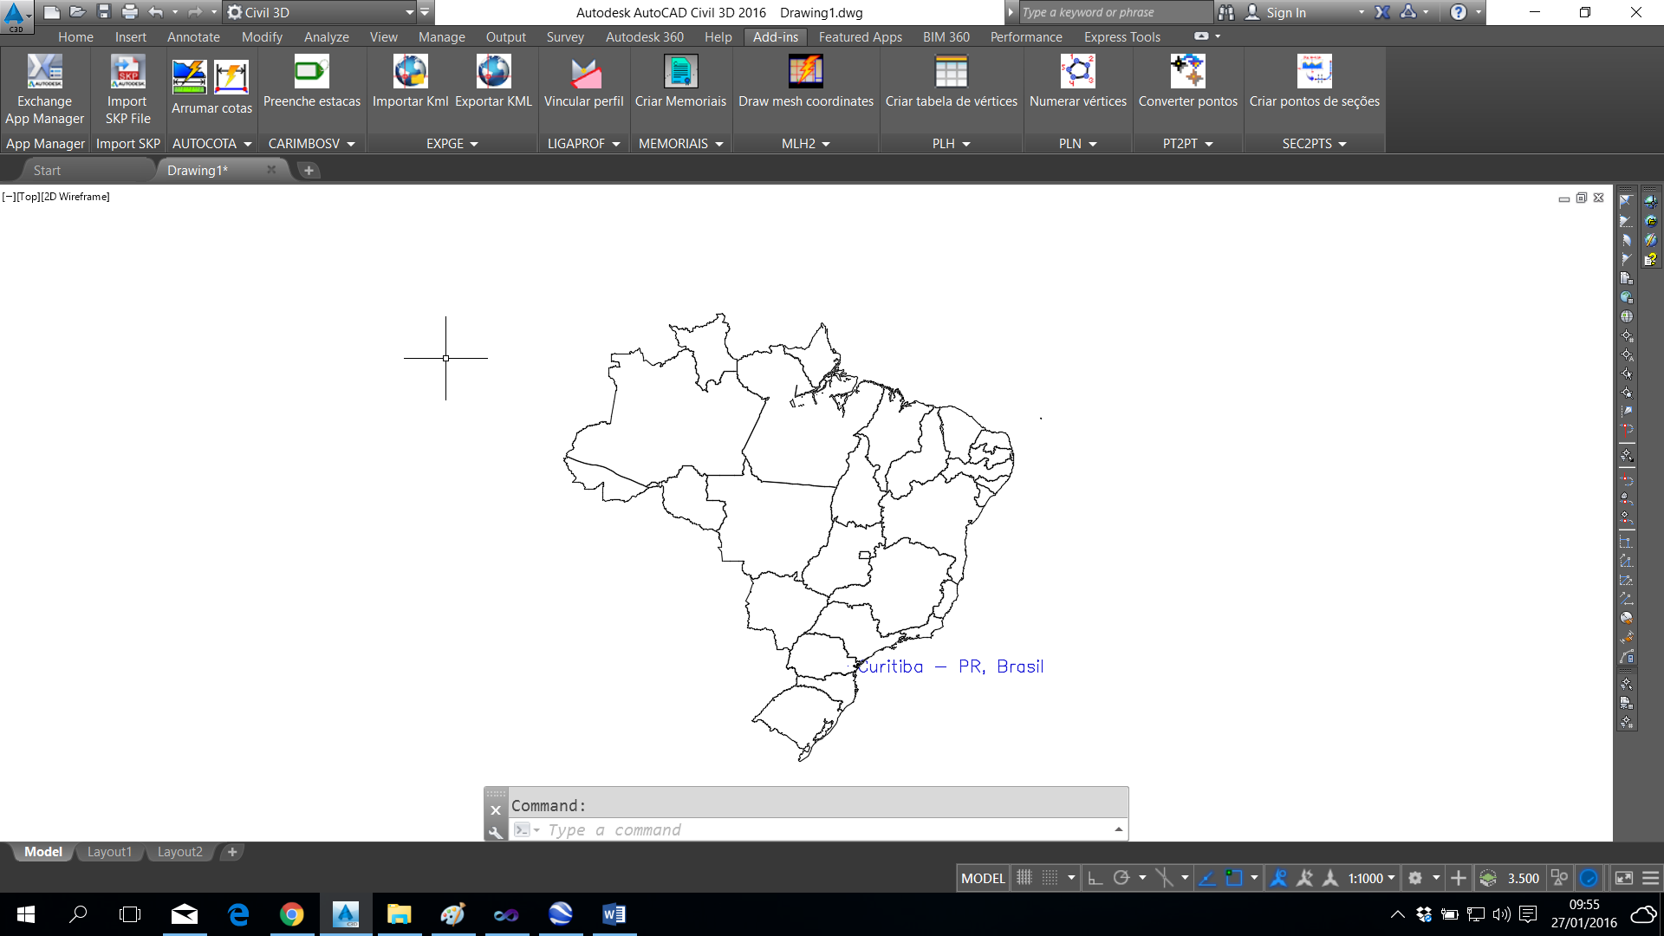Click the search binoculars icon
Viewport: 1664px width, 936px height.
tap(1225, 12)
